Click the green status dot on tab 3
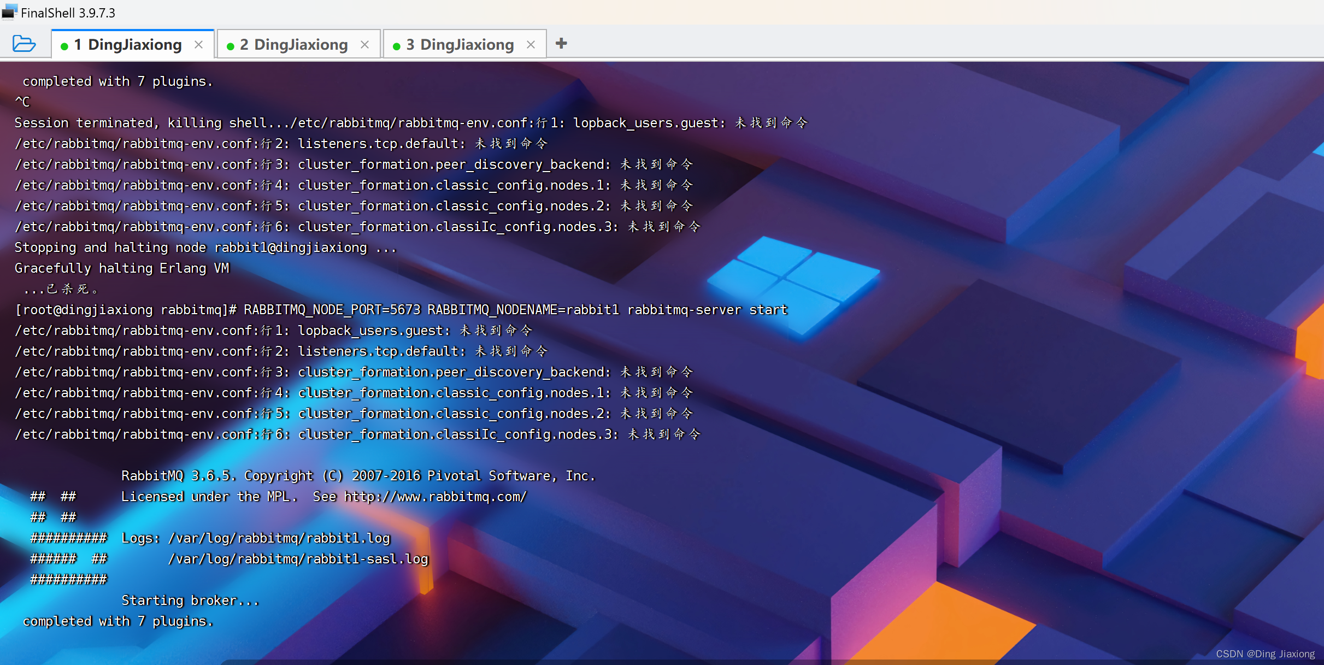The height and width of the screenshot is (665, 1324). pos(397,46)
